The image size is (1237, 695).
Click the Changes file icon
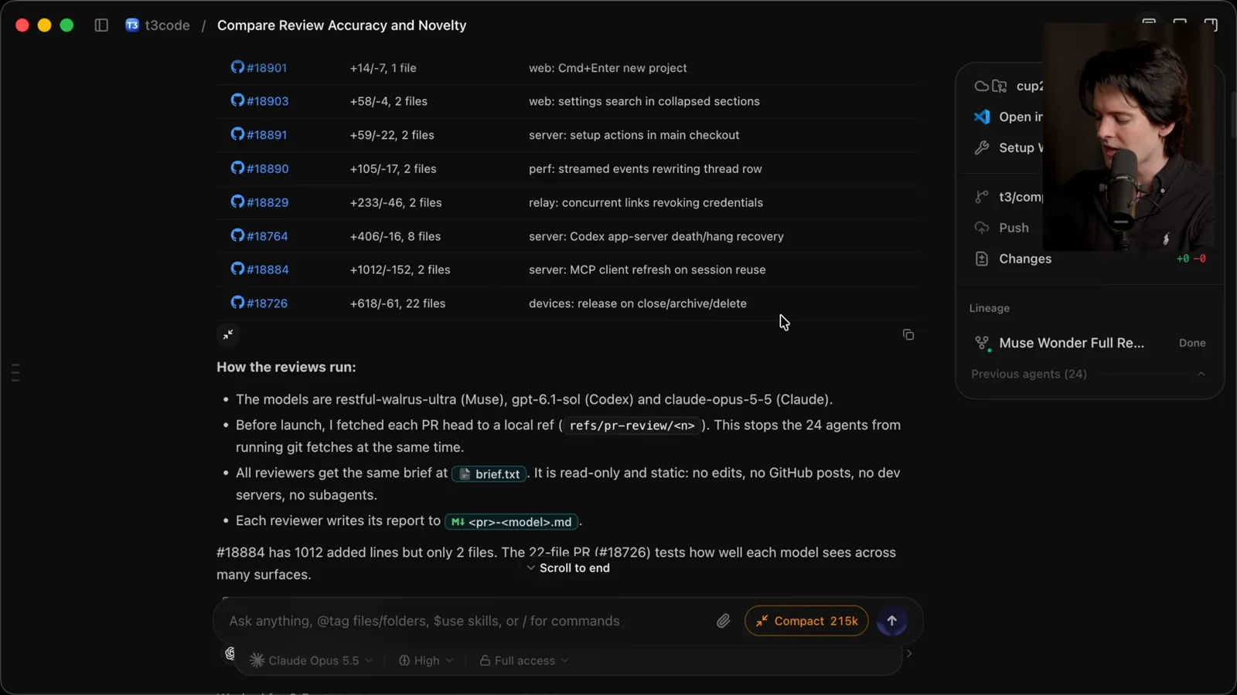coord(982,259)
